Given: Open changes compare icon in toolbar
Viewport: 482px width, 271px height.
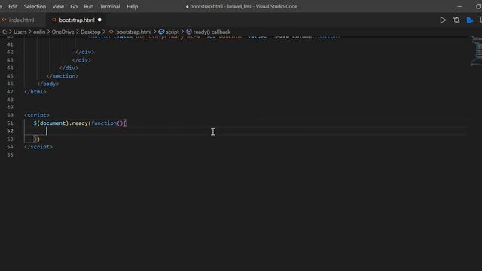Looking at the screenshot, I should coord(456,20).
